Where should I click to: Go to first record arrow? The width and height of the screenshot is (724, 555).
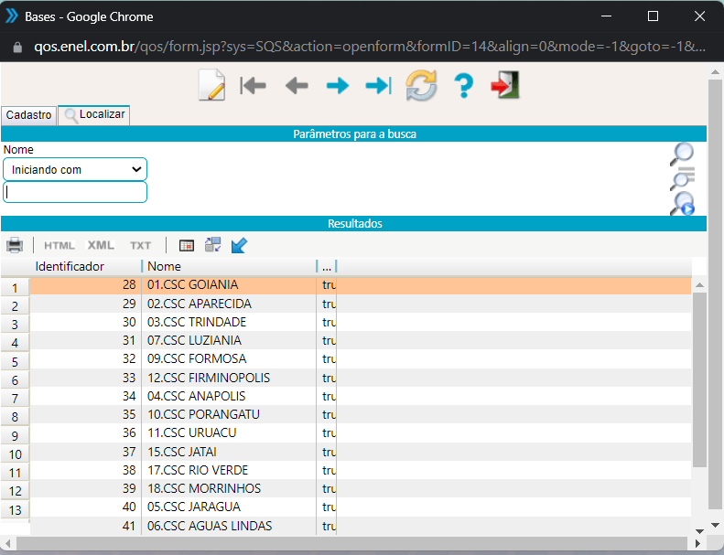253,86
